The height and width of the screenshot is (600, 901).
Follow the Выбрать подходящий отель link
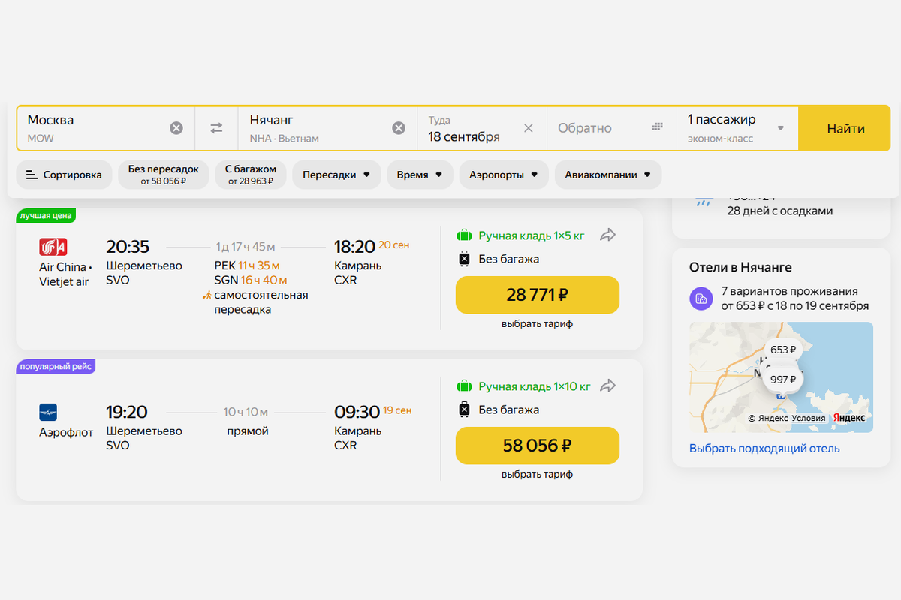tap(764, 448)
